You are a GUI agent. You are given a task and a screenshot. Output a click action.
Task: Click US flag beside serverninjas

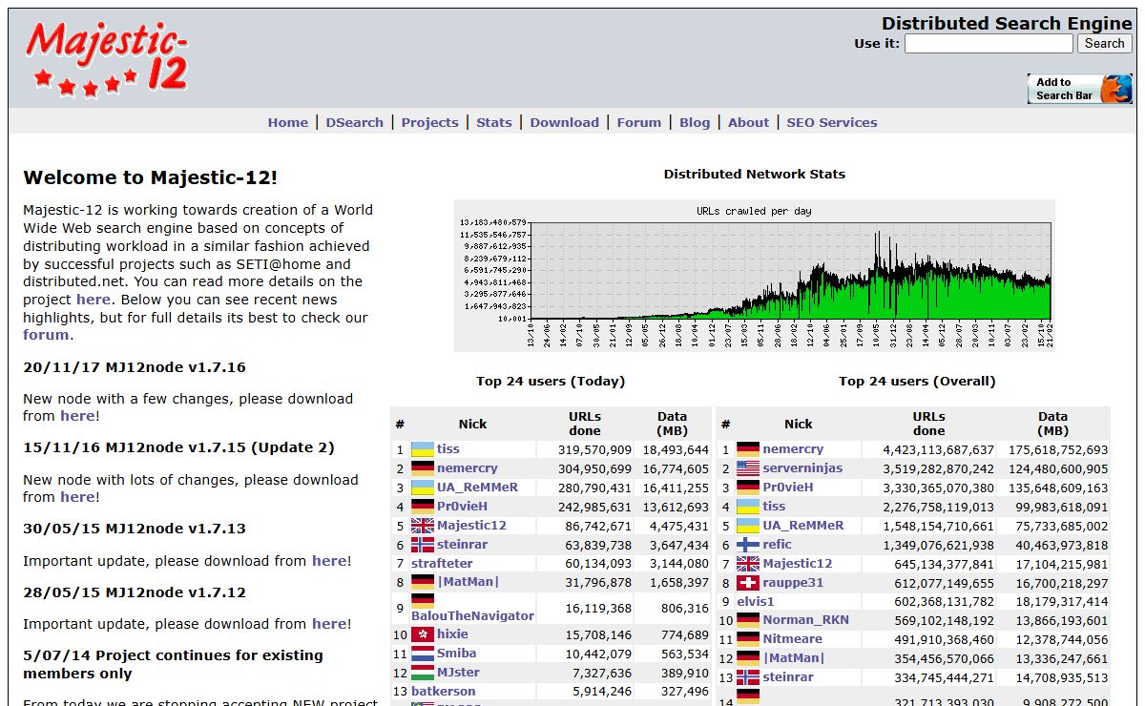[x=748, y=468]
